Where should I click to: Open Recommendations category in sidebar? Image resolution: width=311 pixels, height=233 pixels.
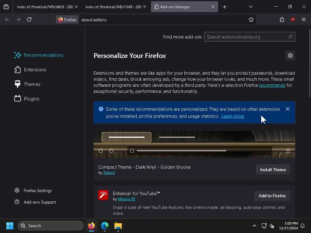tap(39, 55)
